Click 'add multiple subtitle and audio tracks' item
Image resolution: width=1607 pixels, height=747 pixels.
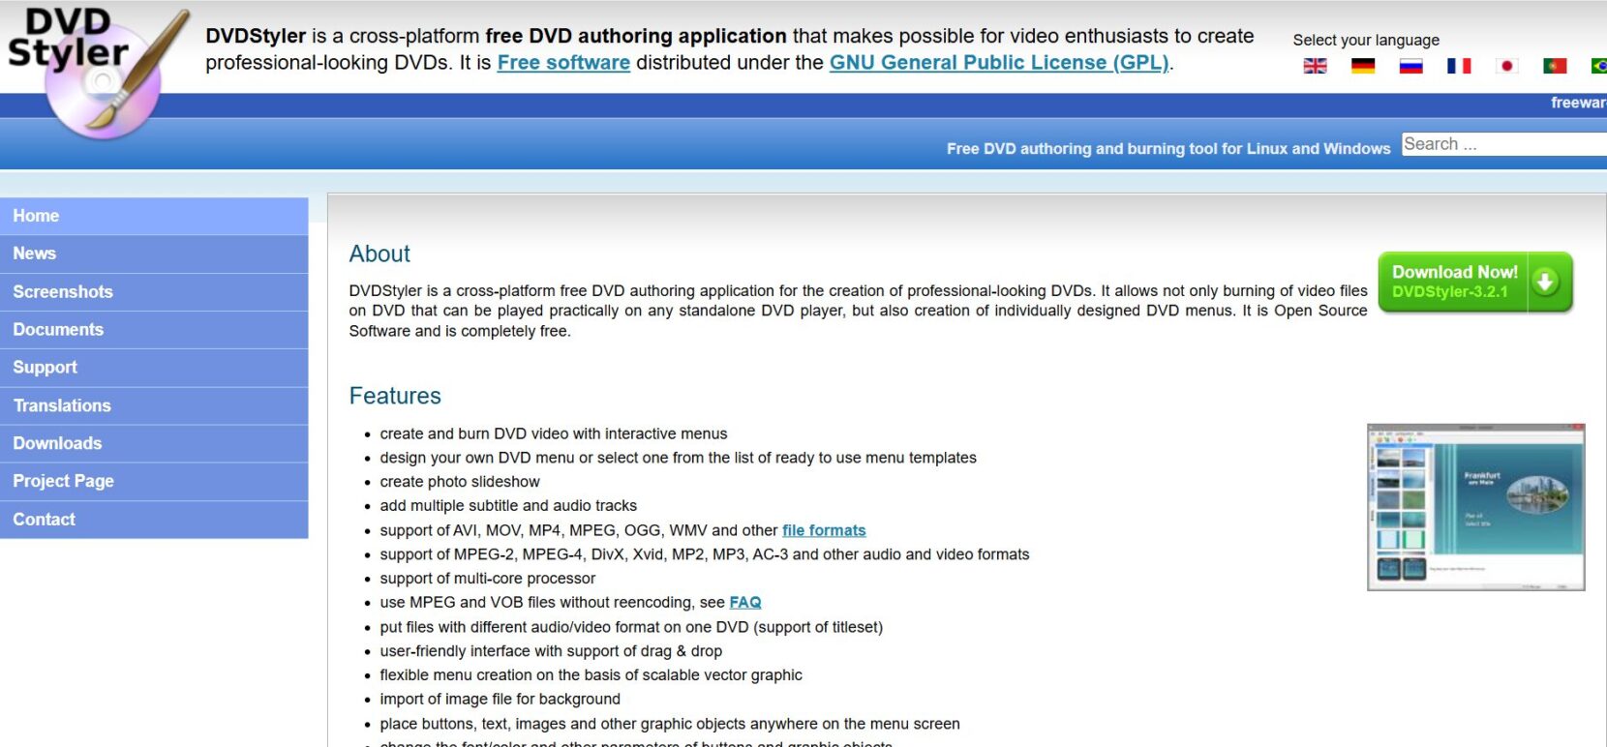[x=508, y=505]
